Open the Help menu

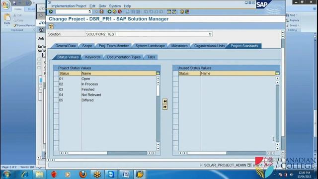click(127, 6)
